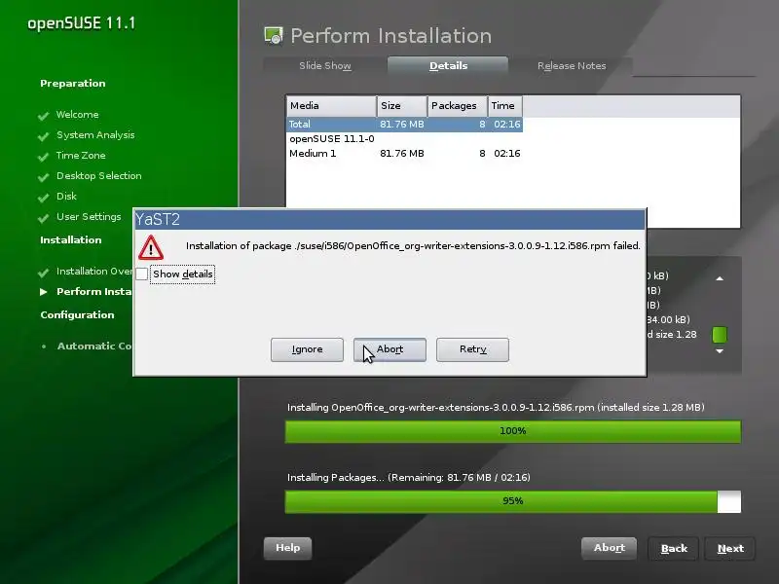Click the package installation failed message text
Screen dimensions: 779x584
(413, 246)
